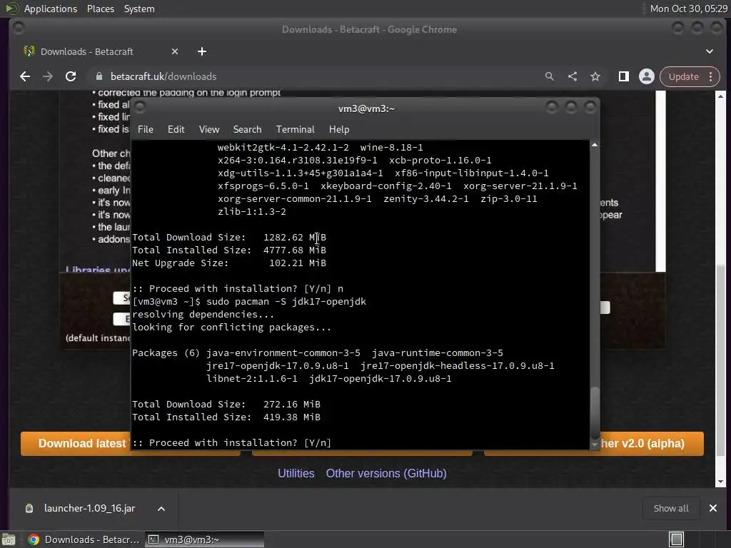Open the terminal Edit menu

pos(176,130)
